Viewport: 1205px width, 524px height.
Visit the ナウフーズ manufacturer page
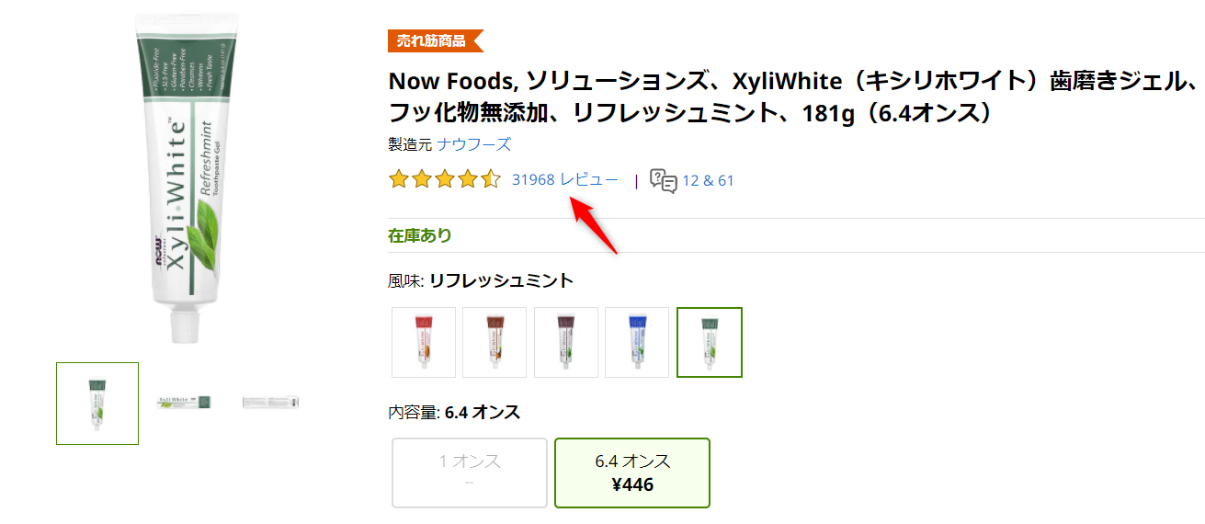474,144
